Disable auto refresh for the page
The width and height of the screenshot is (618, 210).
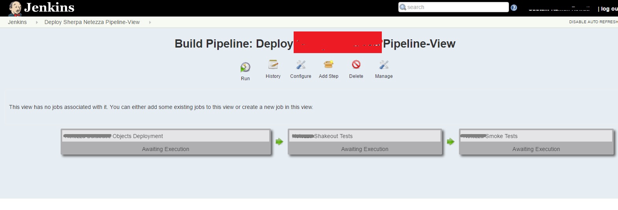pyautogui.click(x=593, y=22)
